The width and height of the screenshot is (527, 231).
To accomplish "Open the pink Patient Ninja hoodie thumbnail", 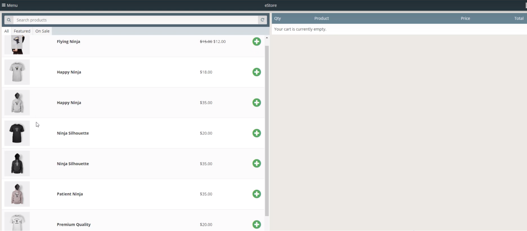I will pyautogui.click(x=17, y=194).
